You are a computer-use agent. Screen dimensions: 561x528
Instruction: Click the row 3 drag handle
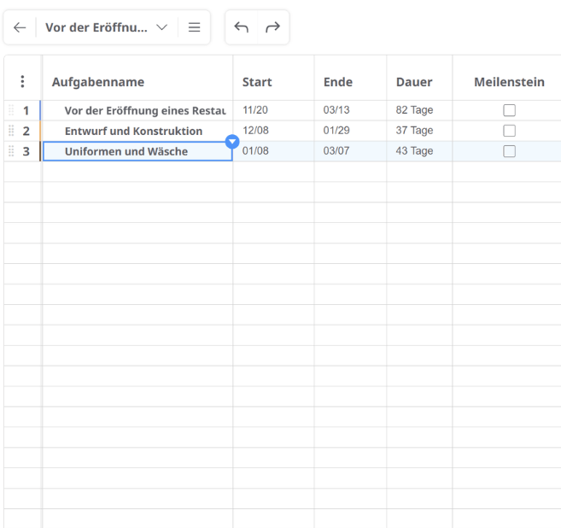[11, 151]
